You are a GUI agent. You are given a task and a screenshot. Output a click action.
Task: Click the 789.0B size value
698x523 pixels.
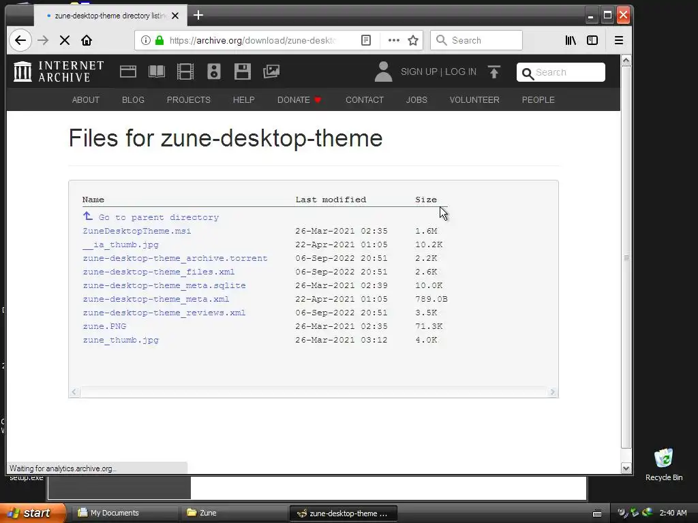pos(431,300)
